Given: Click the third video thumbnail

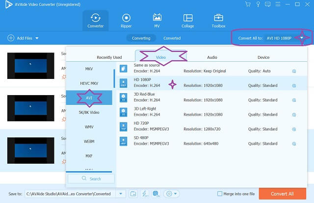Looking at the screenshot, I should [x=30, y=151].
